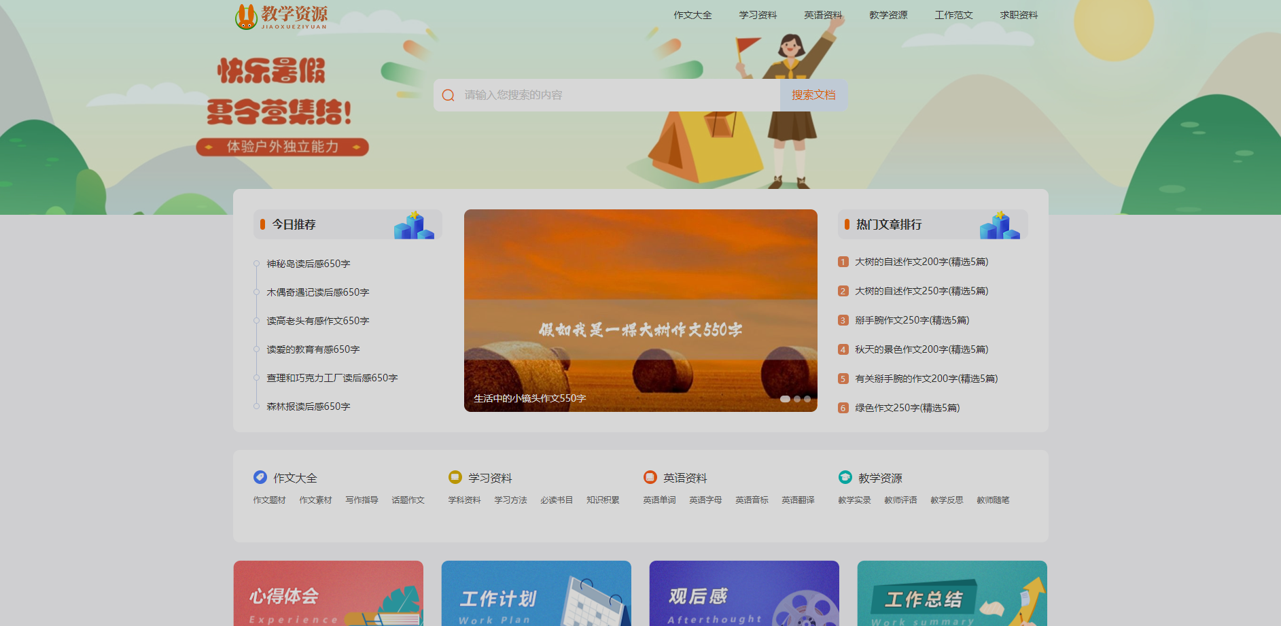Click the bar-chart icon next to 今日推荐
The width and height of the screenshot is (1281, 626).
[x=414, y=225]
